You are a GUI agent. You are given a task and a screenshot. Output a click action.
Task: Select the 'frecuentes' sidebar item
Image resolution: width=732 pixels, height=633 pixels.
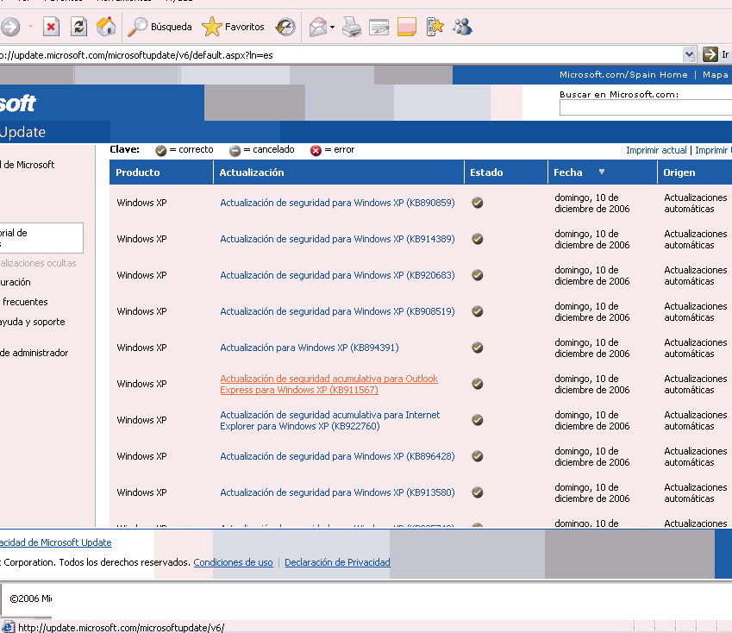(x=25, y=302)
